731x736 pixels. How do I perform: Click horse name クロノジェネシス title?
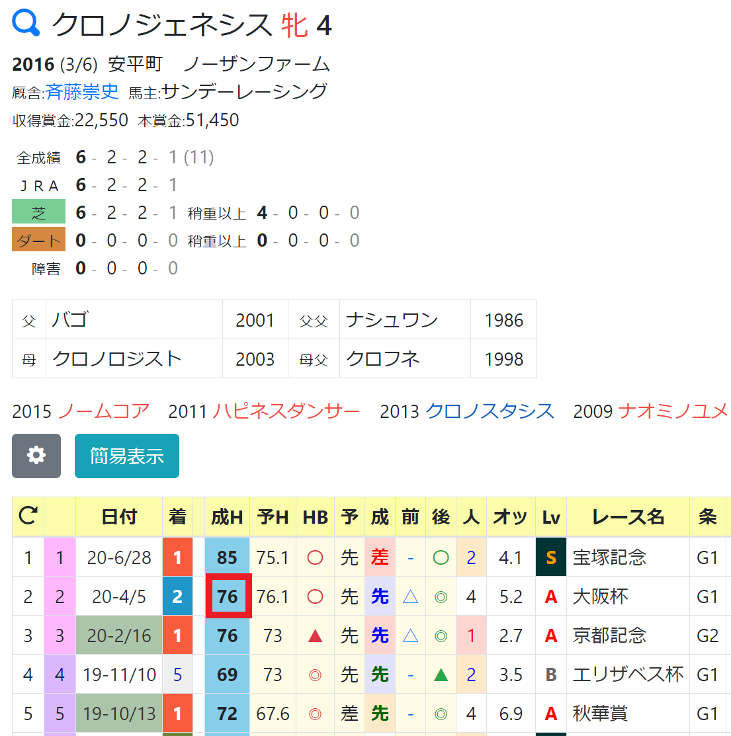point(162,24)
